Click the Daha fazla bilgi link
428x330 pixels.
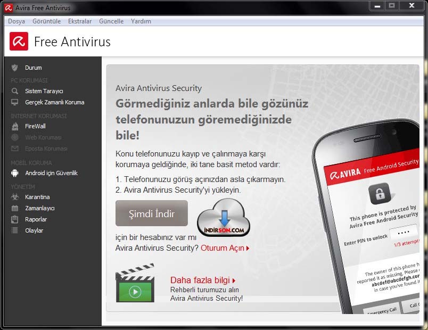202,280
